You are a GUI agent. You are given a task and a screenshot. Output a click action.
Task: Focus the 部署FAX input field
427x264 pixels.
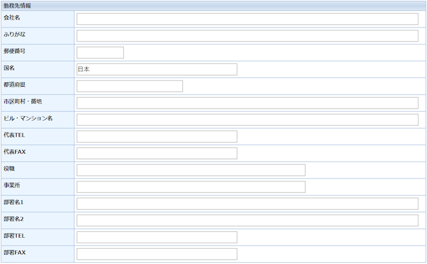pos(157,254)
